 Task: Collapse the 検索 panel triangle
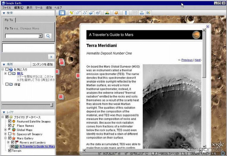pyautogui.click(x=4, y=13)
